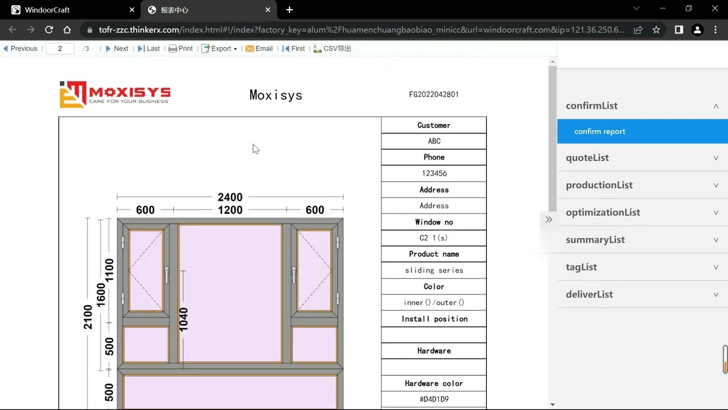Collapse the confirmList section
This screenshot has width=728, height=410.
643,106
